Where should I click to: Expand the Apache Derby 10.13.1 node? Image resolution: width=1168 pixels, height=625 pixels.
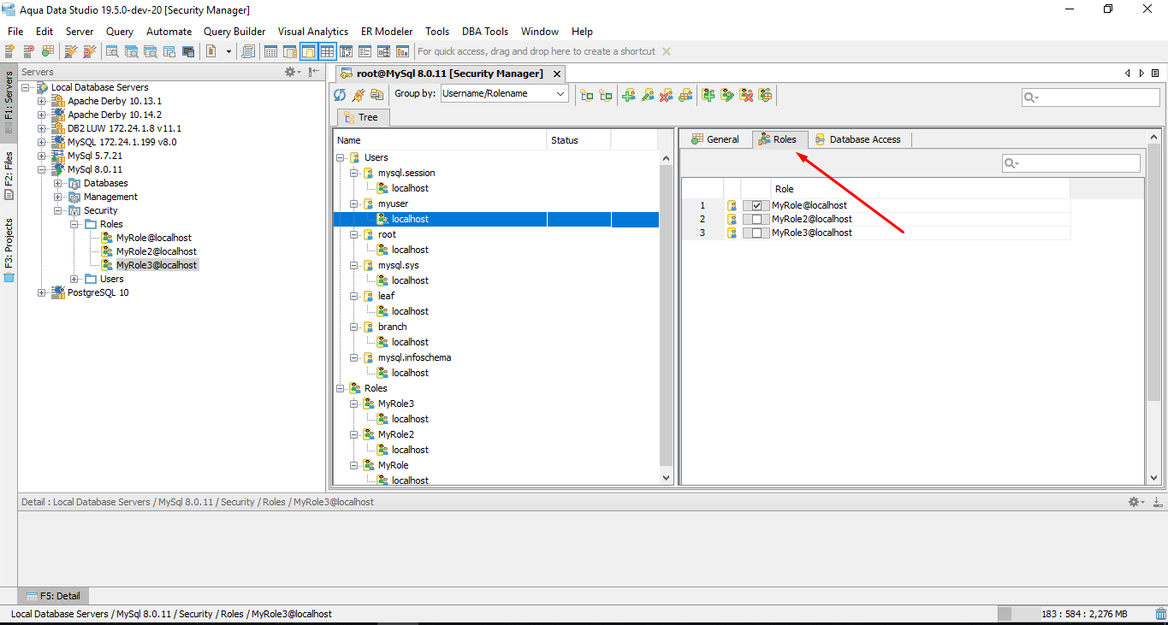click(x=42, y=101)
